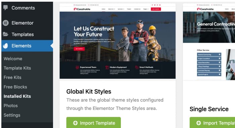235x128 pixels.
Task: Select the Elements menu item
Action: 27,46
